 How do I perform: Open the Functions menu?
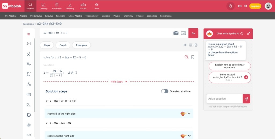tap(61, 16)
